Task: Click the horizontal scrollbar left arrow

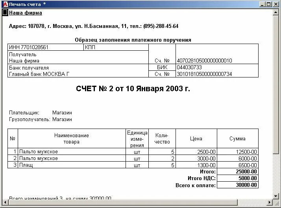Action: coord(5,202)
